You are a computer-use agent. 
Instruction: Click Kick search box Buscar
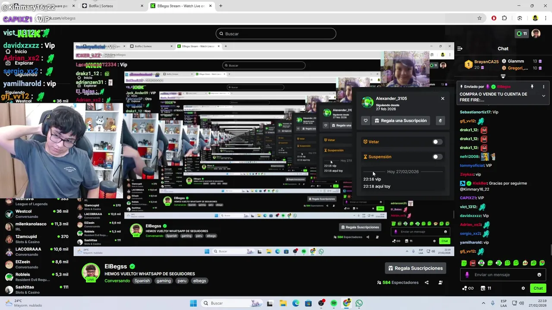pyautogui.click(x=276, y=34)
